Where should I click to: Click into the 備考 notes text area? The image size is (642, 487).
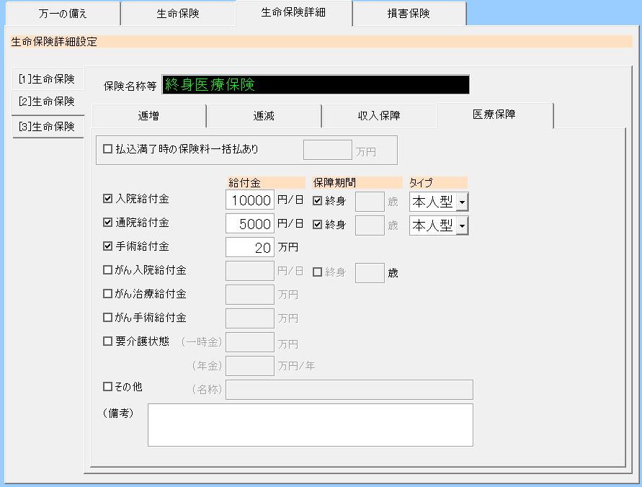coord(310,424)
